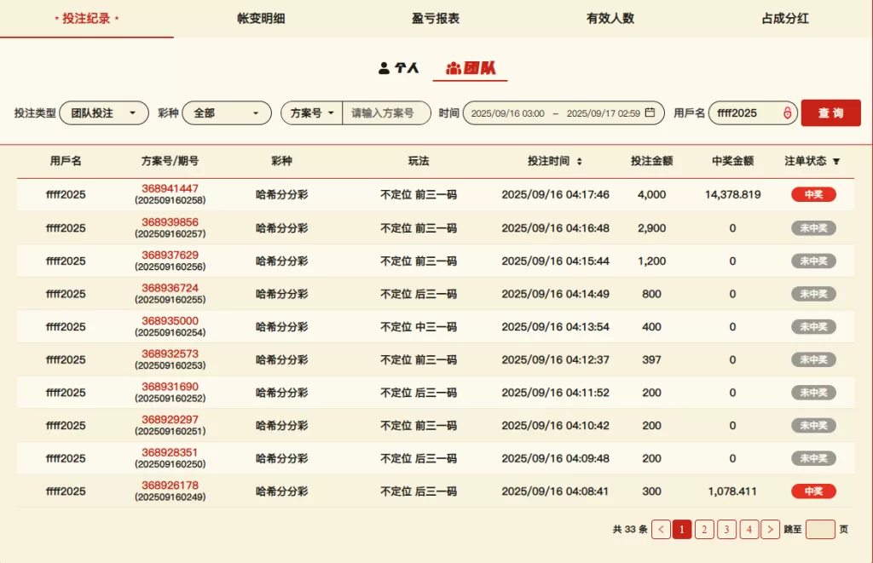Click the red 查询 search button

pos(830,113)
